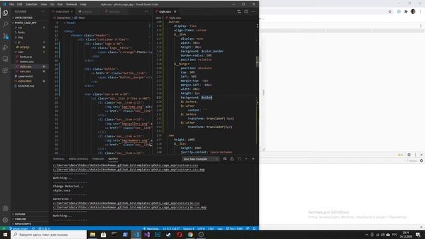Open the Source Control view in the activity bar
Screen dimensions: 425x239
[5, 36]
